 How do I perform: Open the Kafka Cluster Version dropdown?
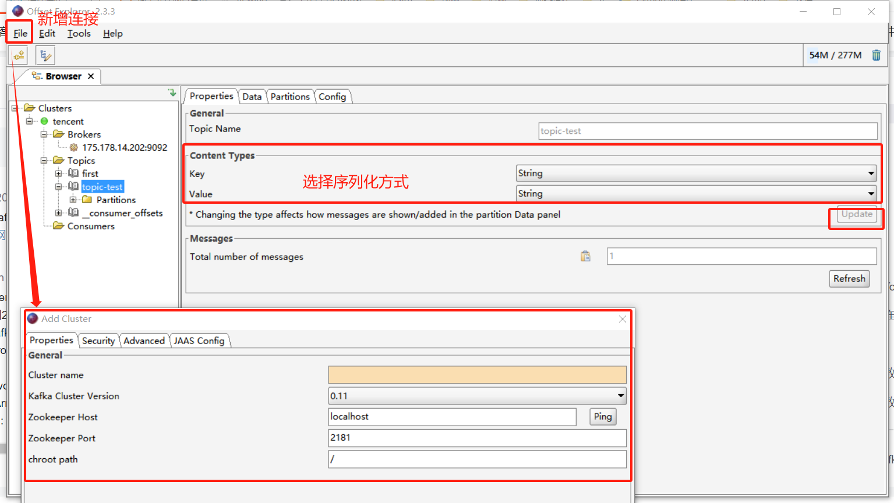(x=621, y=396)
